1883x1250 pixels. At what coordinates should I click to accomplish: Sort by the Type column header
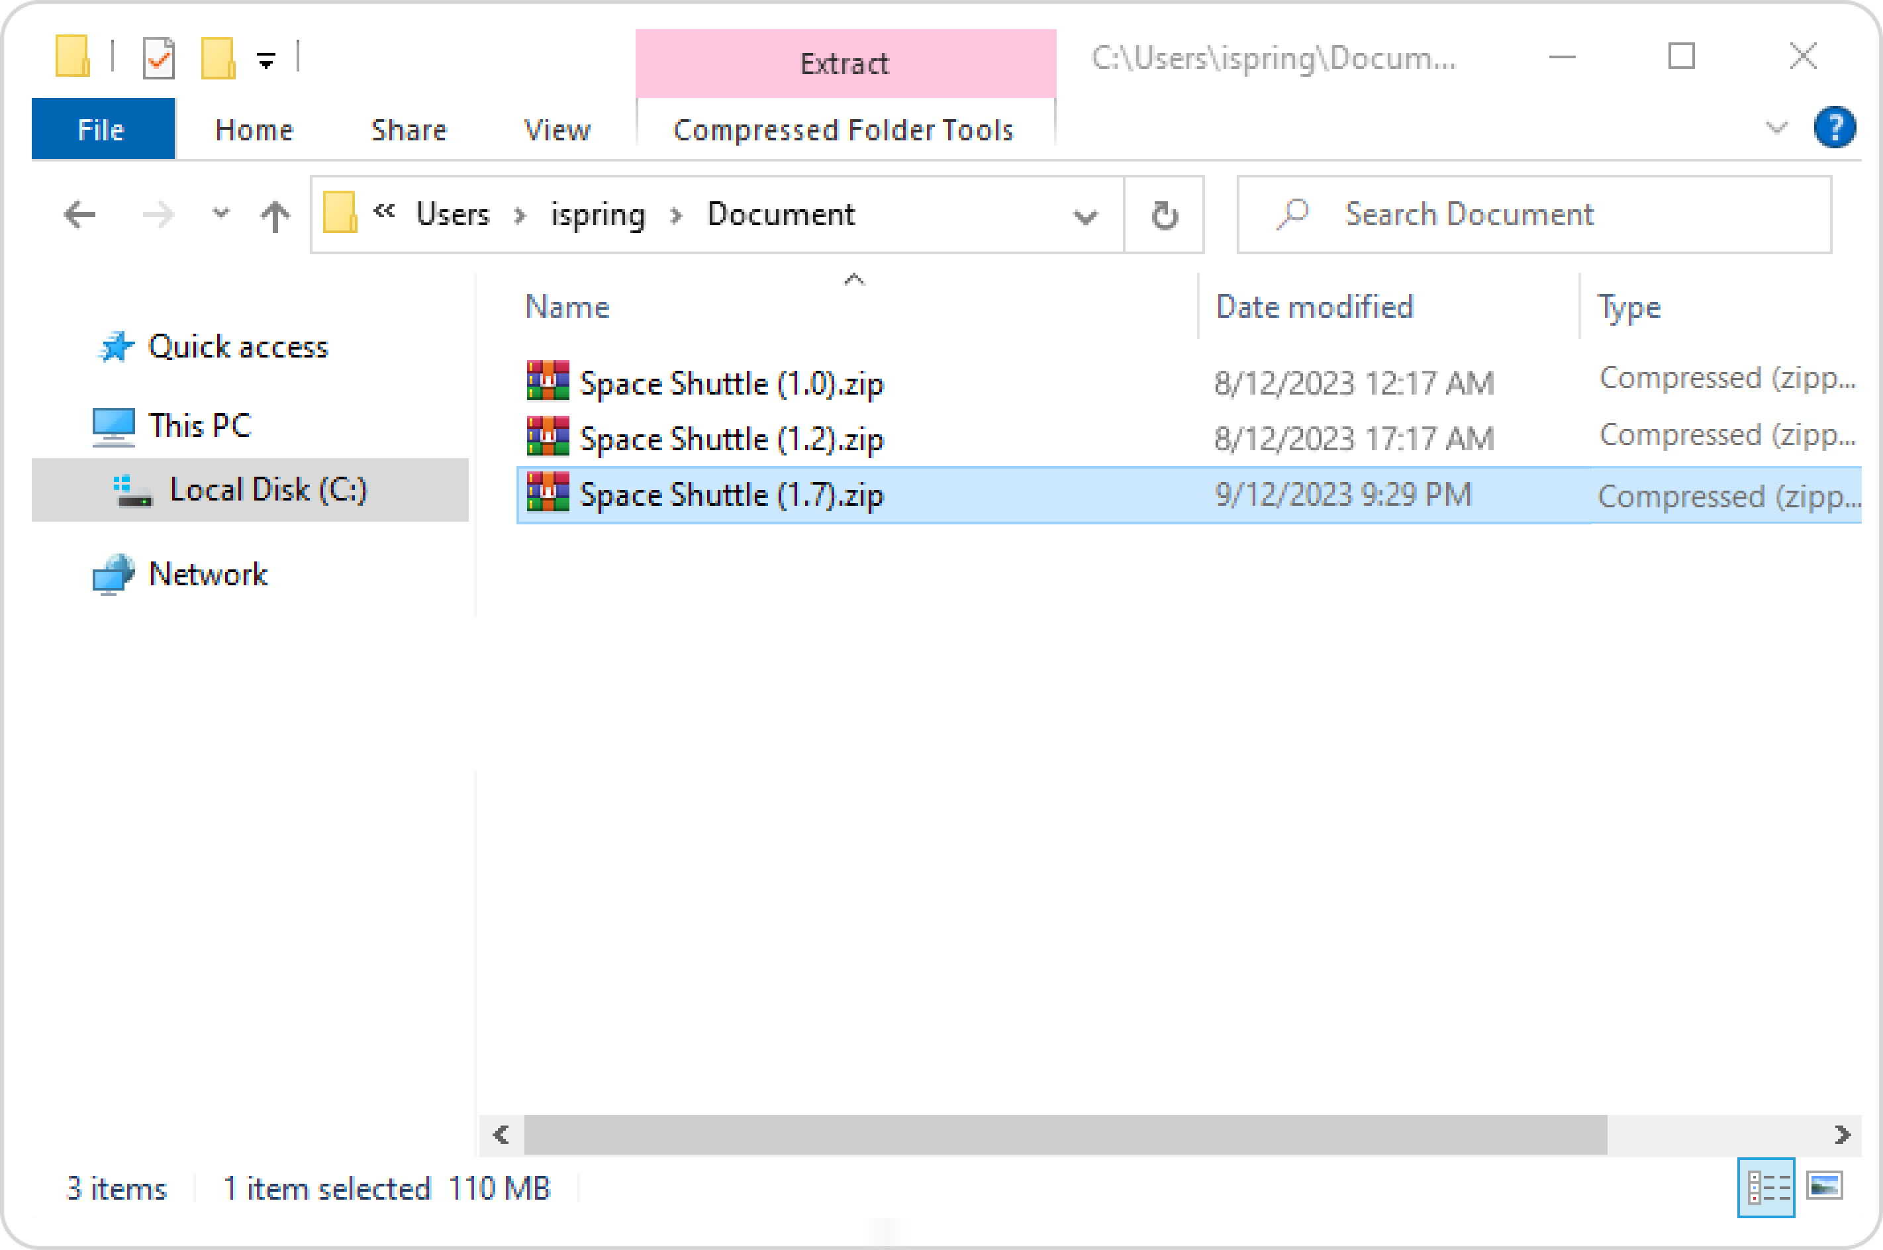[x=1629, y=308]
